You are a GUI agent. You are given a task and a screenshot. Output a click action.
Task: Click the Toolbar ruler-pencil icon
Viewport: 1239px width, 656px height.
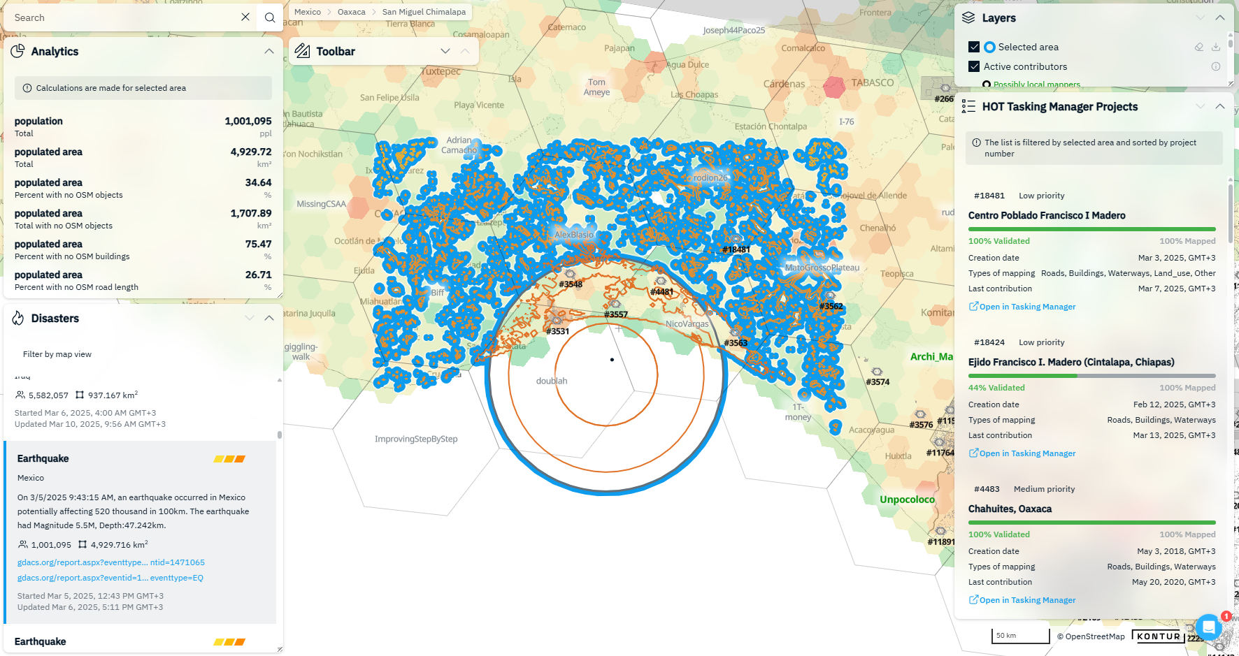click(x=302, y=51)
